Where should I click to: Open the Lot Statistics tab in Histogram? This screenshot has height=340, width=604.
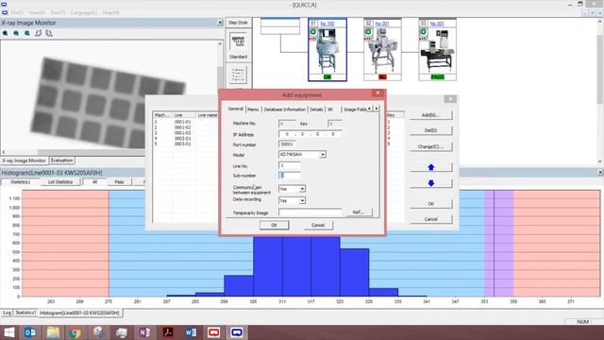click(60, 182)
